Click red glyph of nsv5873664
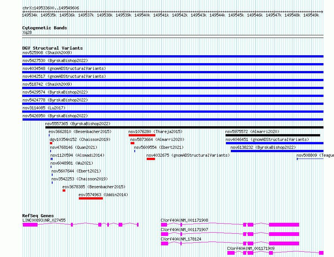This screenshot has height=257, width=334. tap(132, 143)
